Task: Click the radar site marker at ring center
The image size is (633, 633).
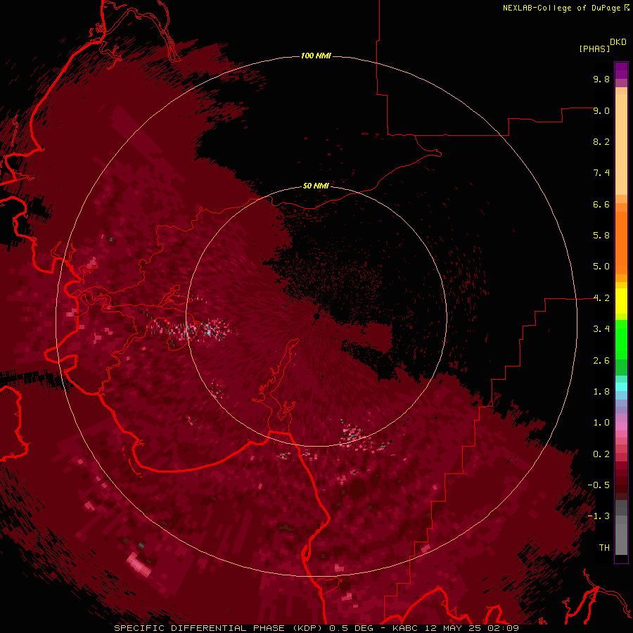Action: [316, 316]
